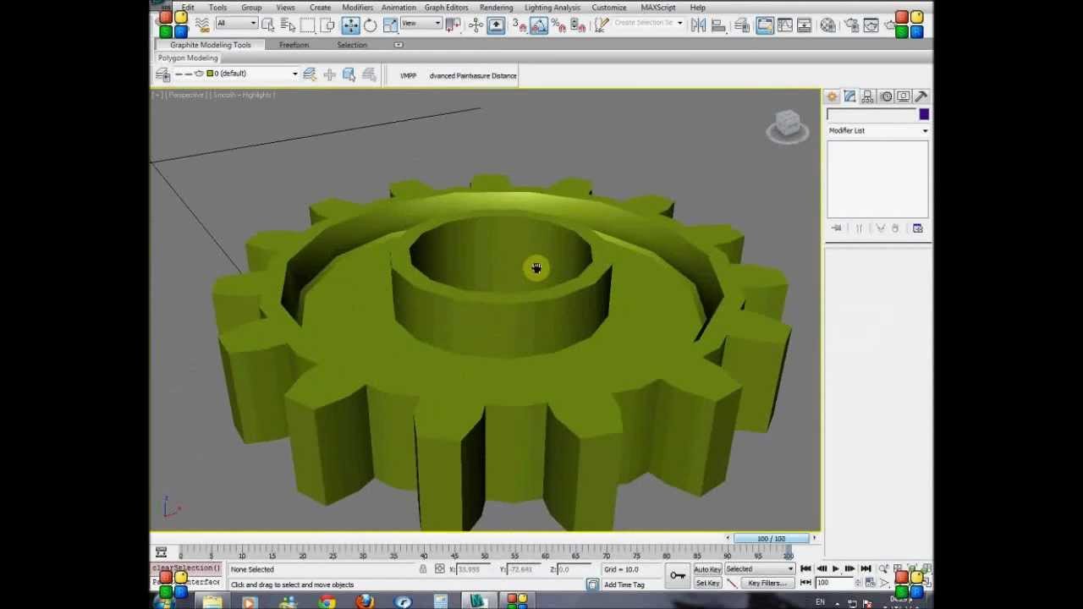
Task: Click the object name input field
Action: (871, 115)
